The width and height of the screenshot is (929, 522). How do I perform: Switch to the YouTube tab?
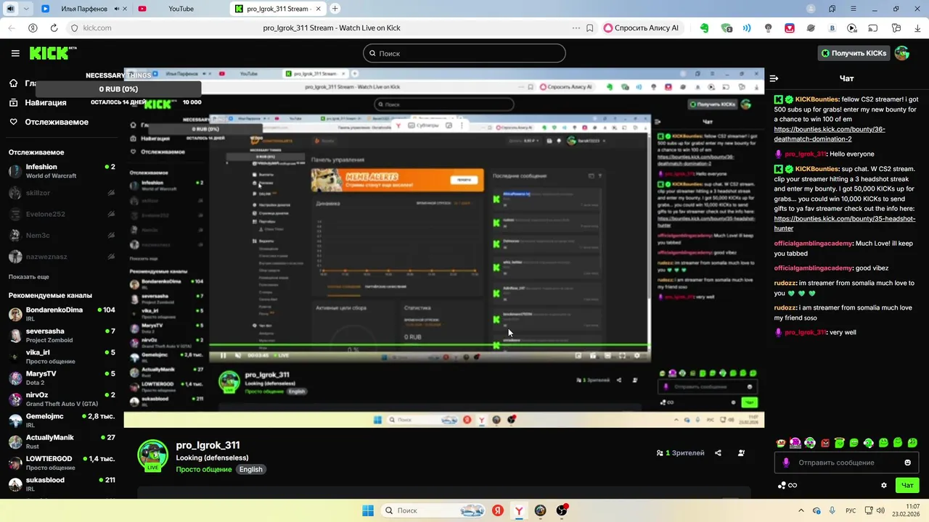(181, 9)
